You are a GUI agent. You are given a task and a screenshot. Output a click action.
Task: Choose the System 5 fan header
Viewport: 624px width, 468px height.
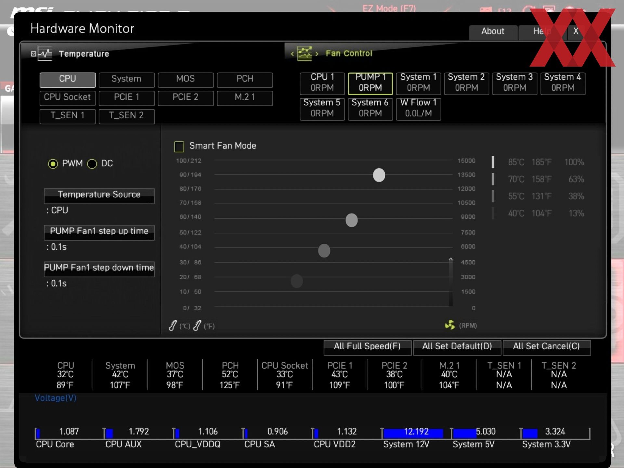tap(322, 109)
